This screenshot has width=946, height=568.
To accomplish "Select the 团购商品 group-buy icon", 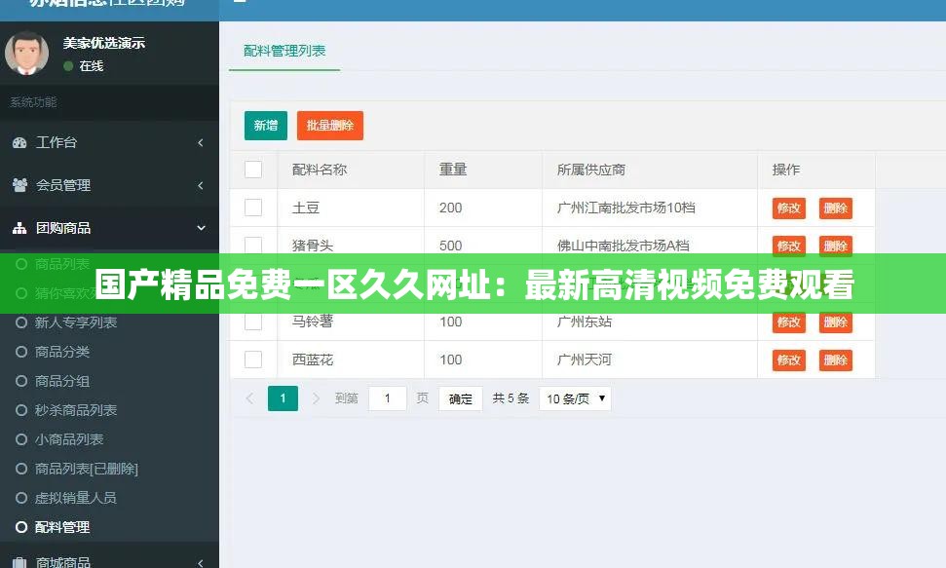I will (x=21, y=228).
